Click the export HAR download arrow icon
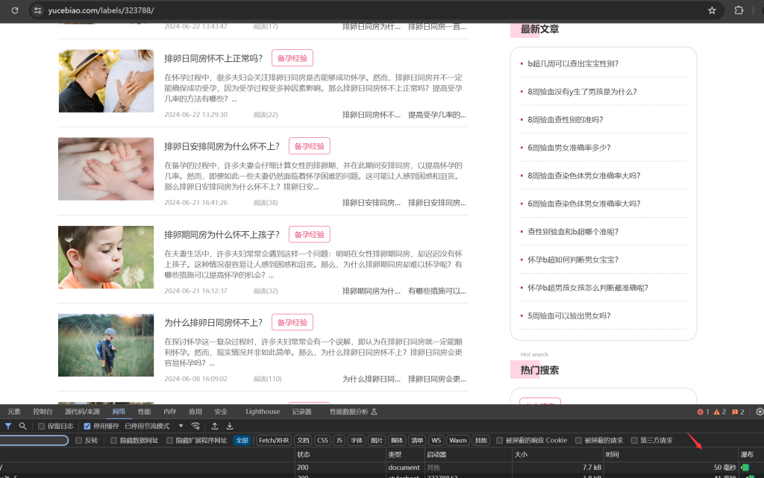 (230, 427)
